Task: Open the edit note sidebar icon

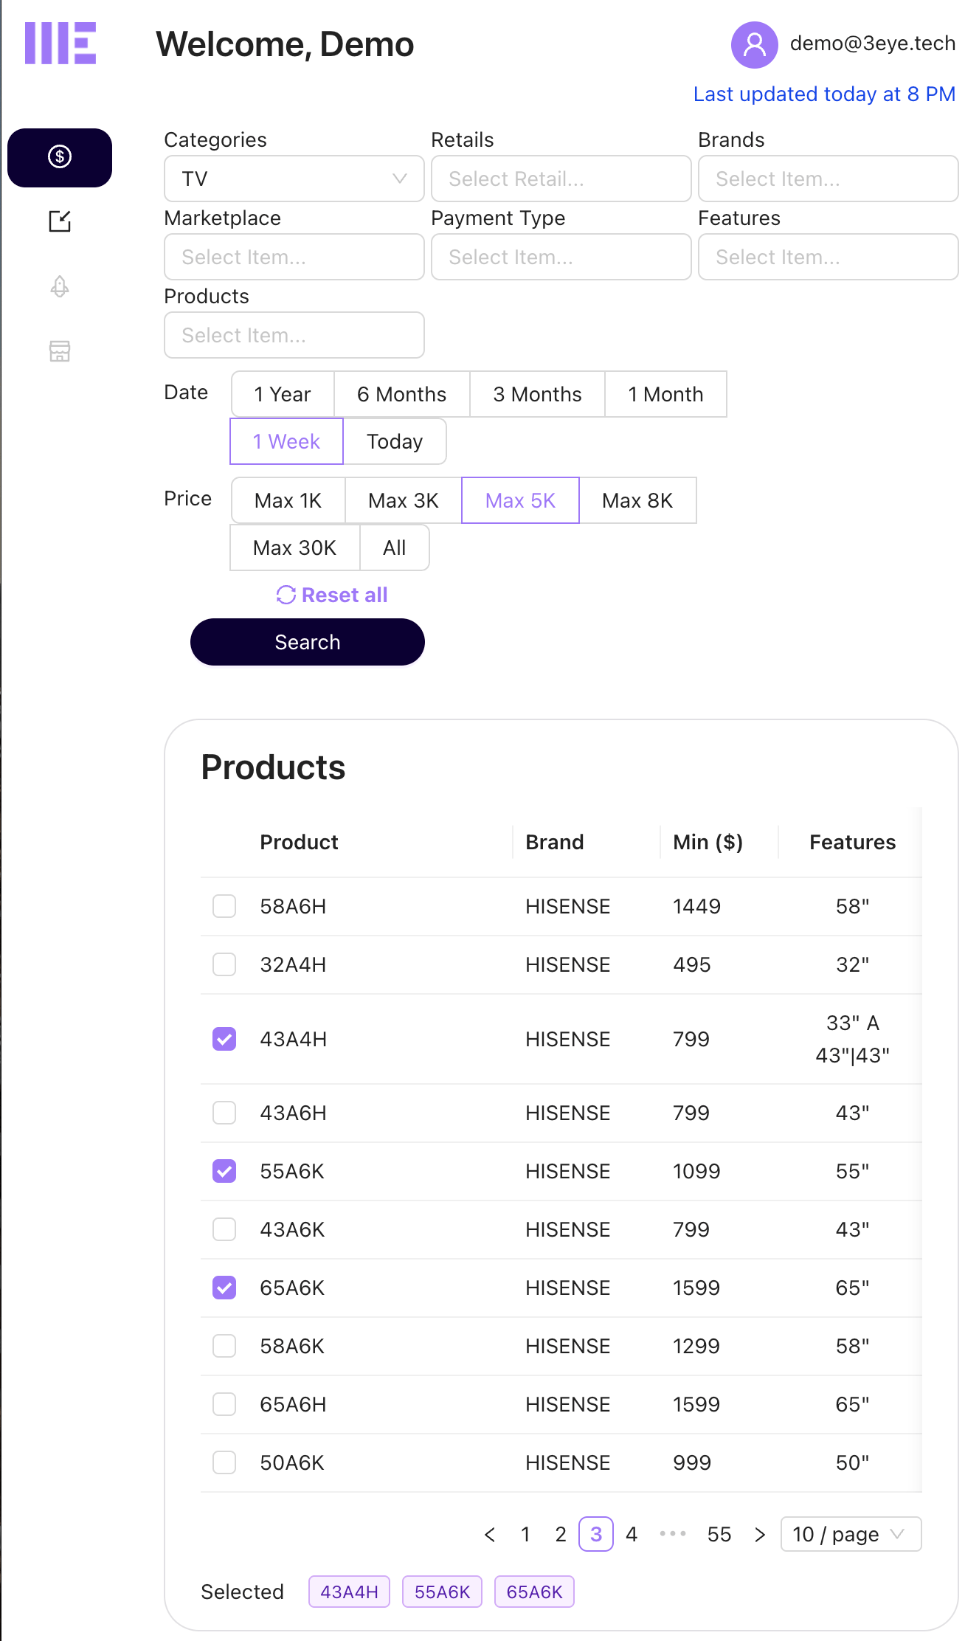Action: tap(60, 221)
